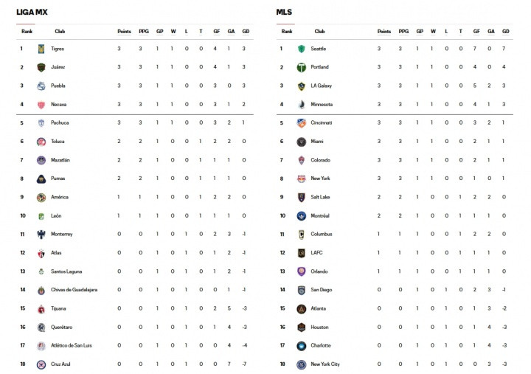Click the Liga MX Rank column header
This screenshot has height=374, width=531.
27,31
